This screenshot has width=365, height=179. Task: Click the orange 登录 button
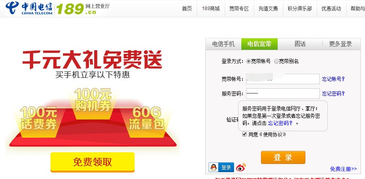pyautogui.click(x=283, y=157)
